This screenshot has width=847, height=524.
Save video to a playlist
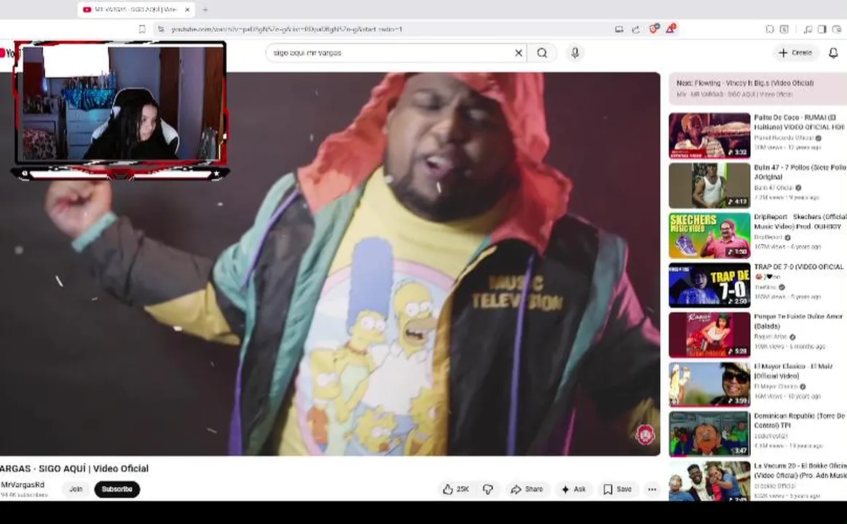pos(618,489)
